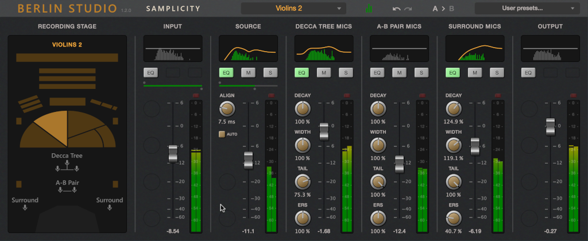Click the right Surround microphone icon
Viewport: 588px width, 241px height.
tap(110, 207)
